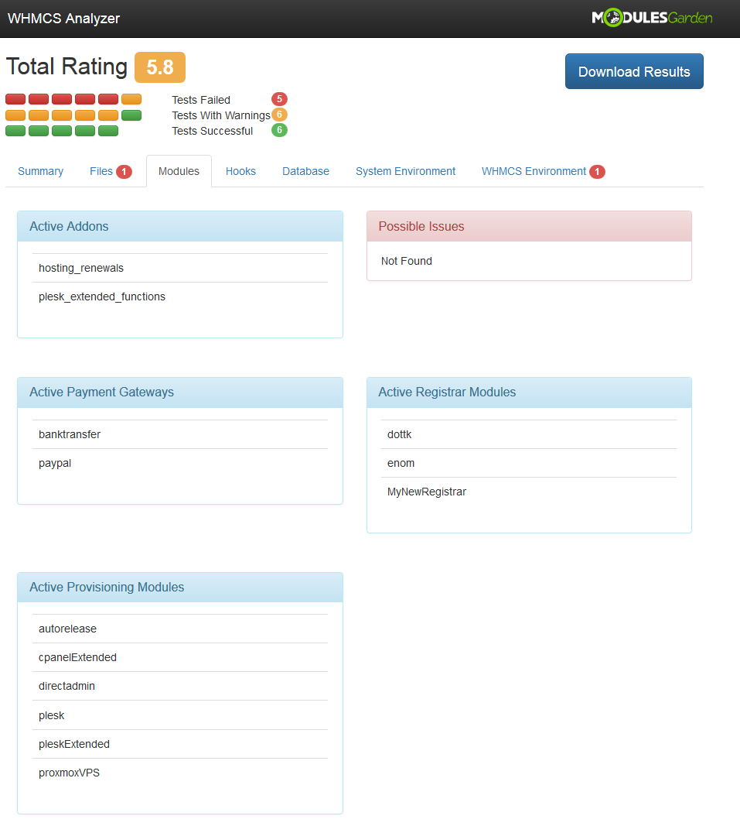
Task: Select dottk registrar module
Action: point(529,434)
